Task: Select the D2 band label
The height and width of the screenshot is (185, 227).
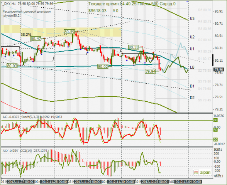Action: click(x=192, y=98)
